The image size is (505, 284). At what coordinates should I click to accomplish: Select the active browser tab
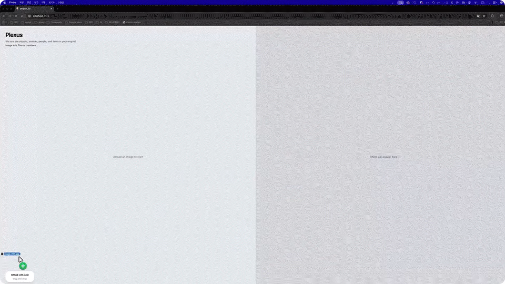35,9
